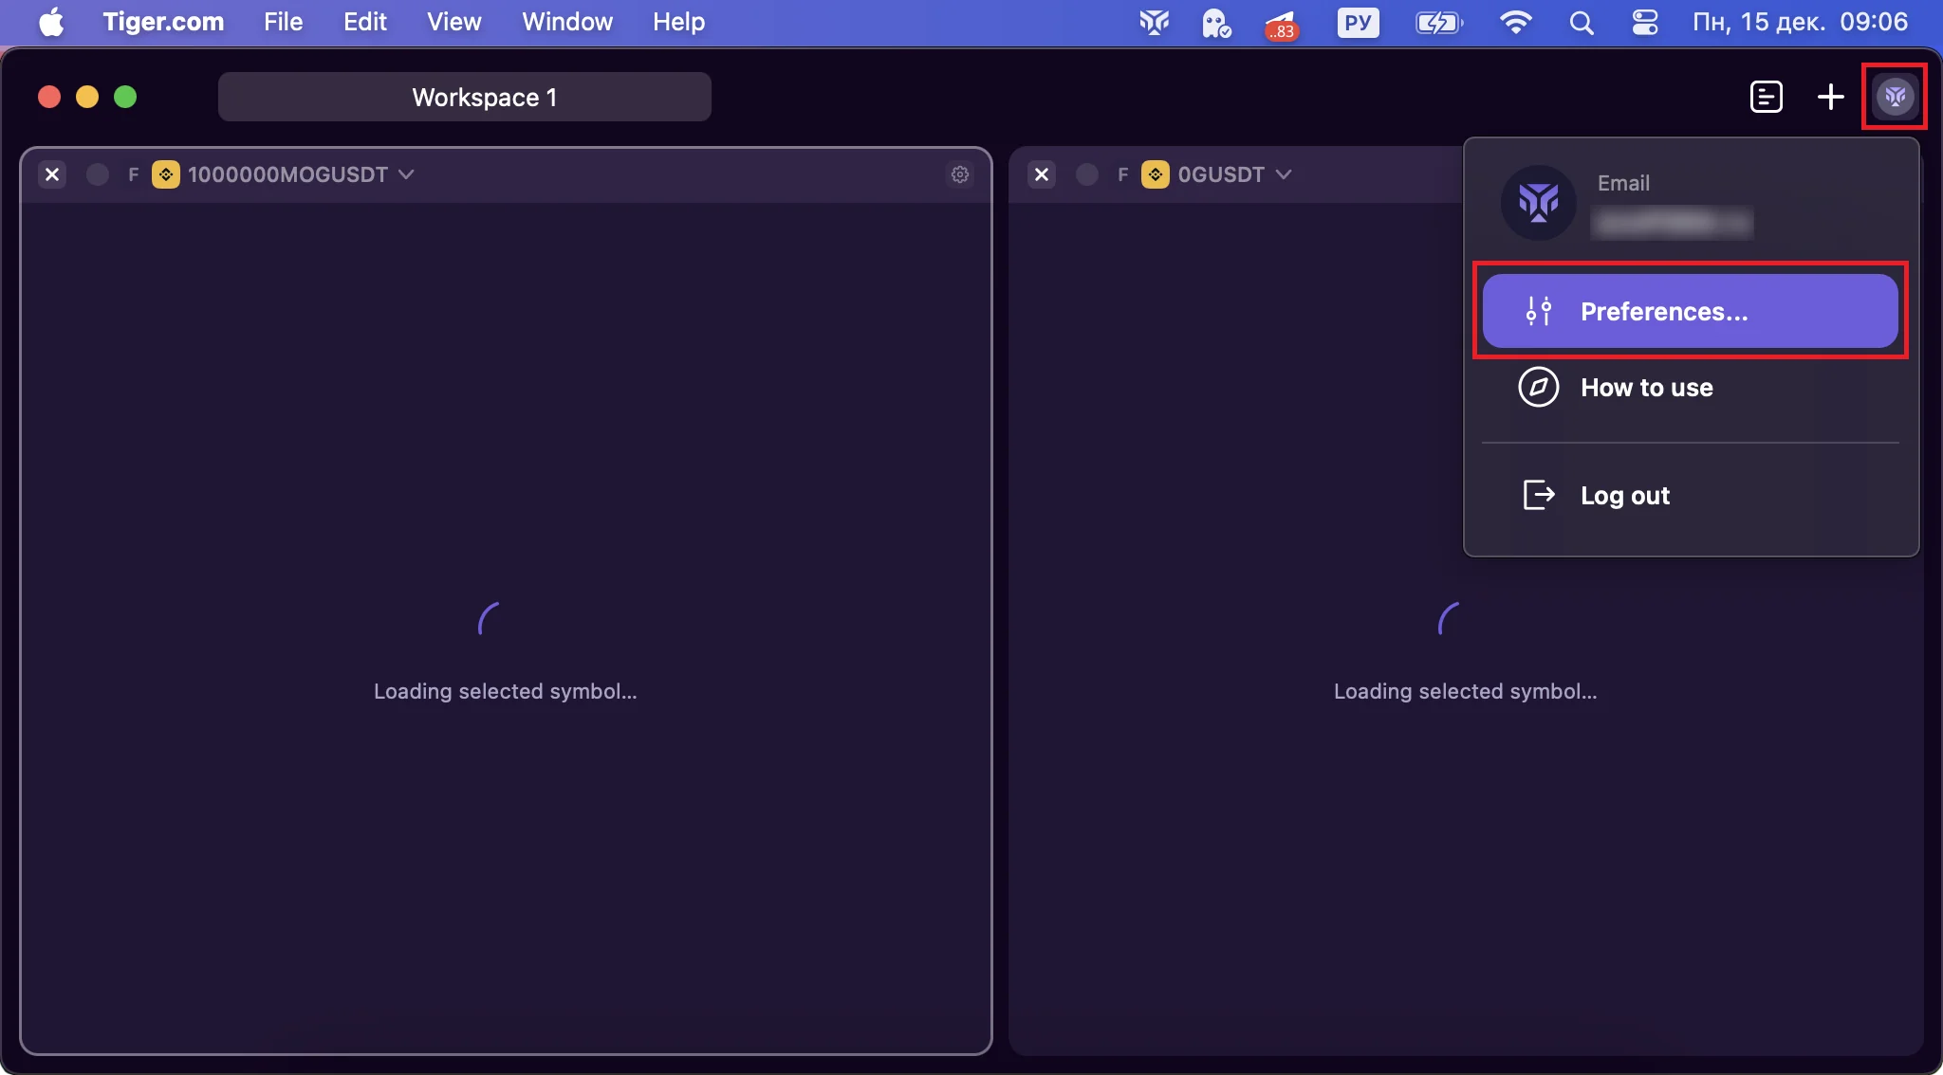Open macOS Control Center icon
The width and height of the screenshot is (1943, 1075).
1644,22
